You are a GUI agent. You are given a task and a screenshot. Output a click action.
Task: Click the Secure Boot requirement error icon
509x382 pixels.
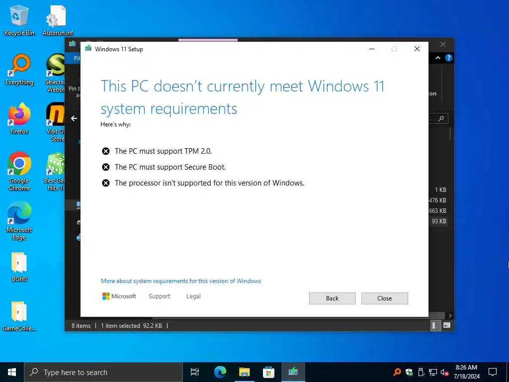pos(106,167)
